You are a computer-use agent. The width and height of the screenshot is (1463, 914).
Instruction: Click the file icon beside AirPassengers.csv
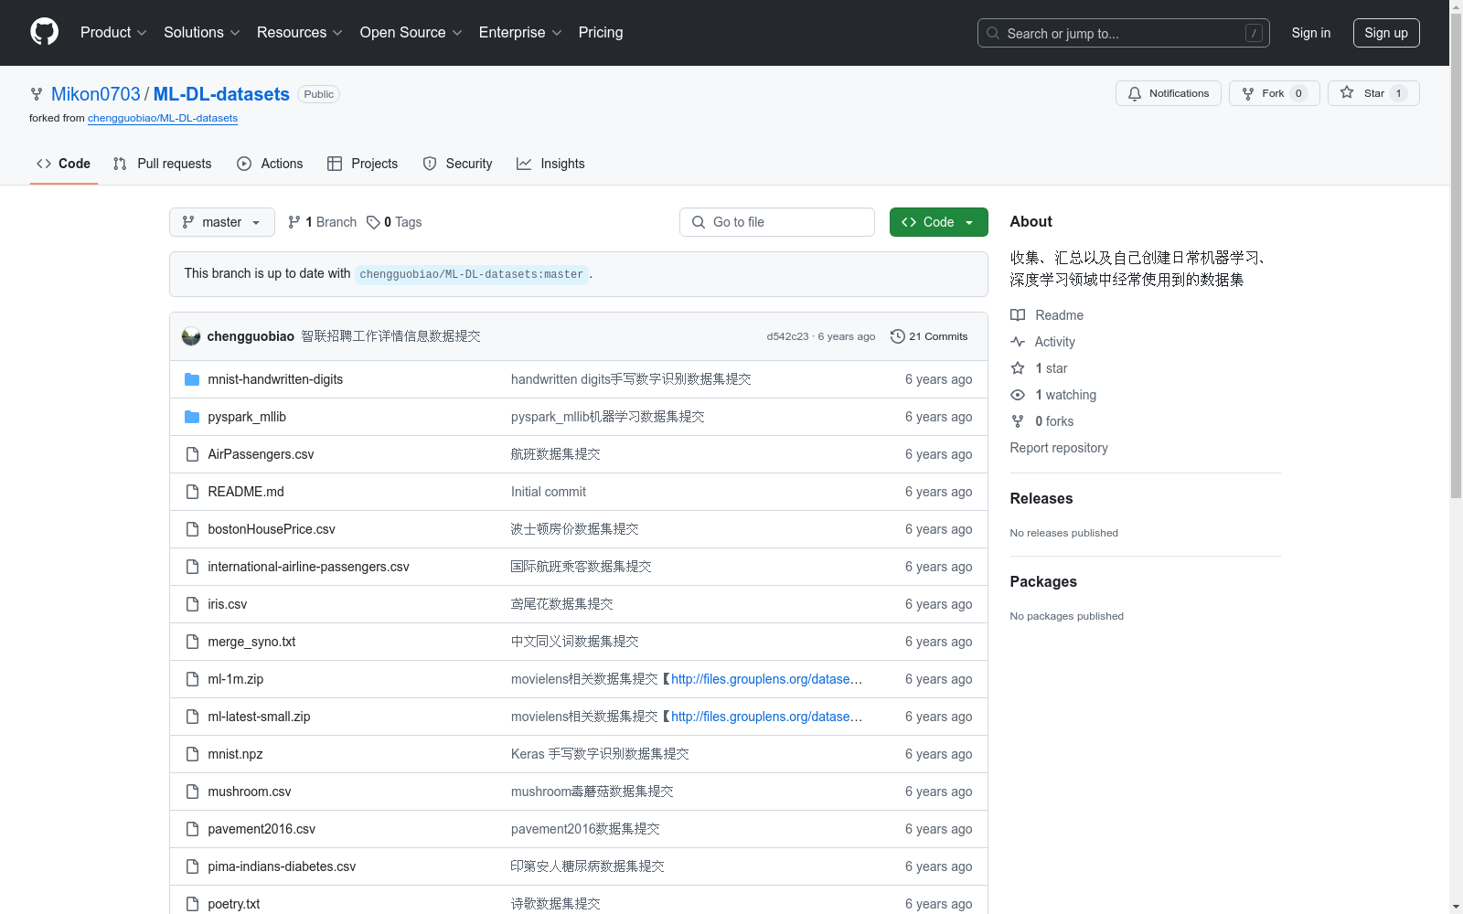click(192, 454)
